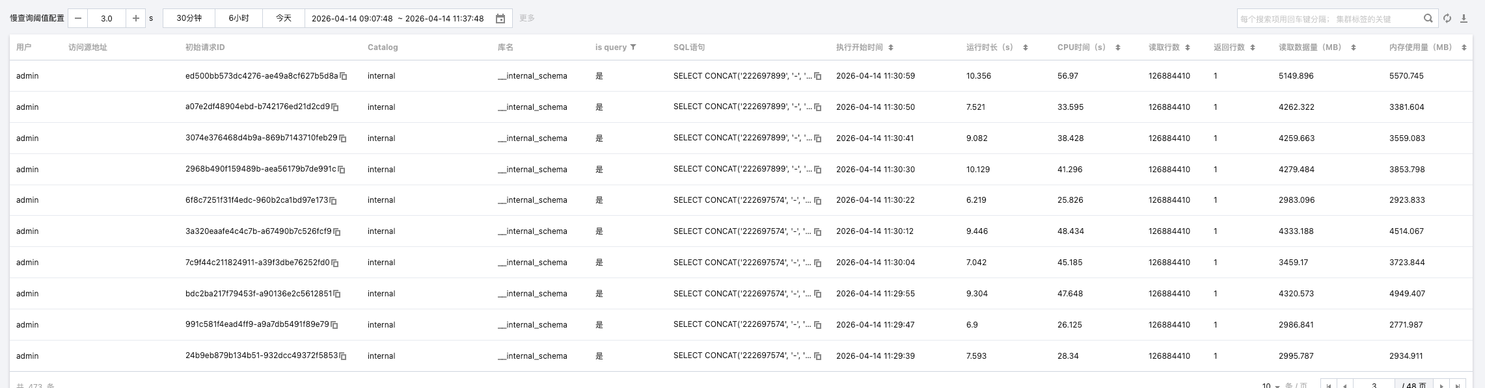Sort by 内存使用量 (MB) column
The image size is (1485, 388).
coord(1464,47)
